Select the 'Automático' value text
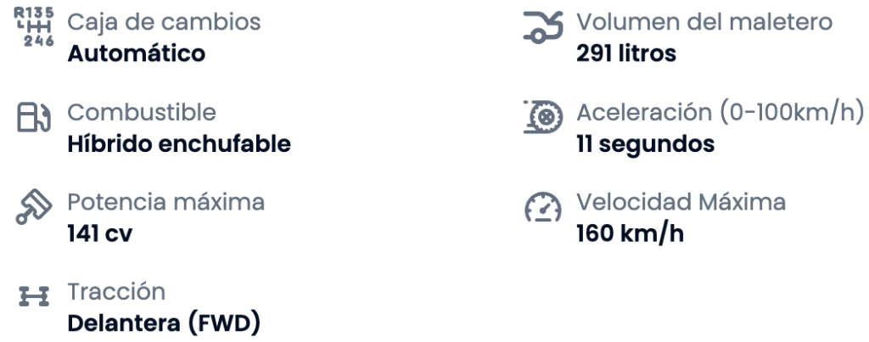The width and height of the screenshot is (869, 342). (136, 54)
